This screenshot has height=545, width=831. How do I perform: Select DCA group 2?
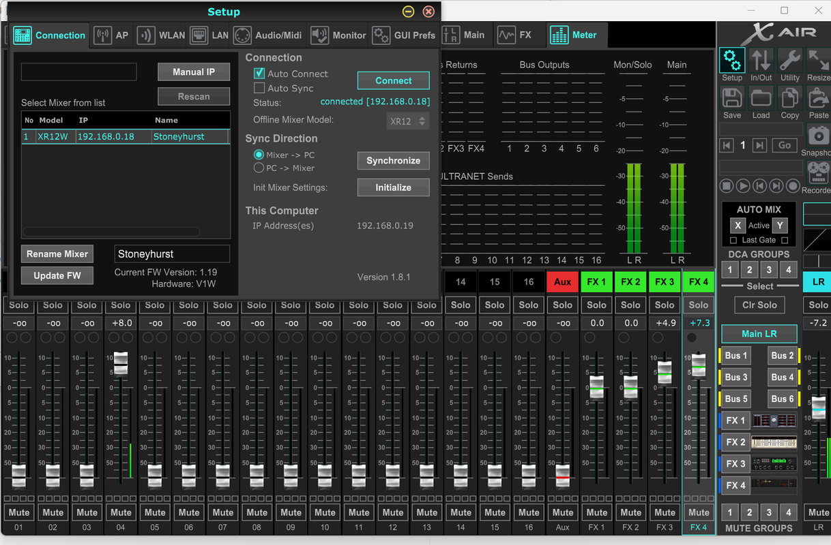coord(750,270)
